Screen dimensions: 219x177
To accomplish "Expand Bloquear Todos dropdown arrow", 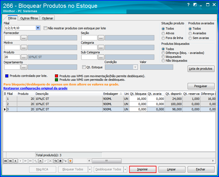I will pos(90,169).
